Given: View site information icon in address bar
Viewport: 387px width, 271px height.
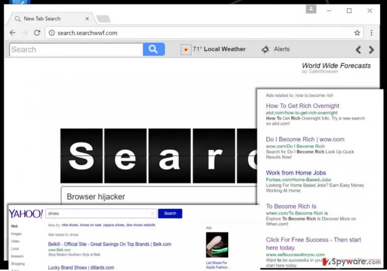Looking at the screenshot, I should pyautogui.click(x=51, y=33).
